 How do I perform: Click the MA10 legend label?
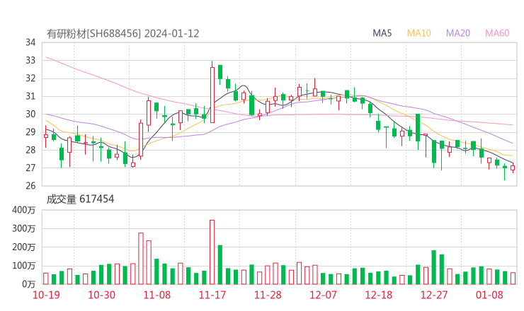click(418, 33)
